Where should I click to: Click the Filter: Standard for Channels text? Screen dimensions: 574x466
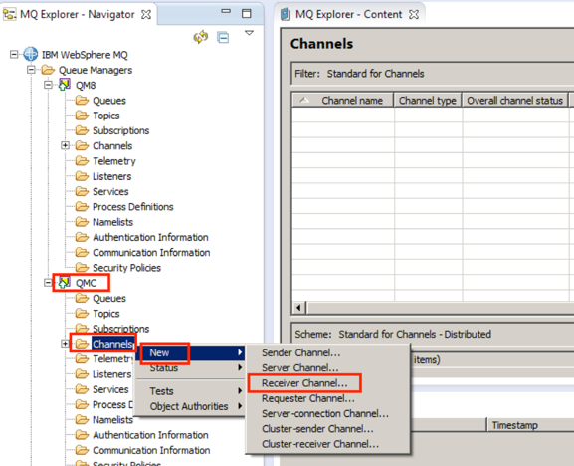tap(359, 74)
